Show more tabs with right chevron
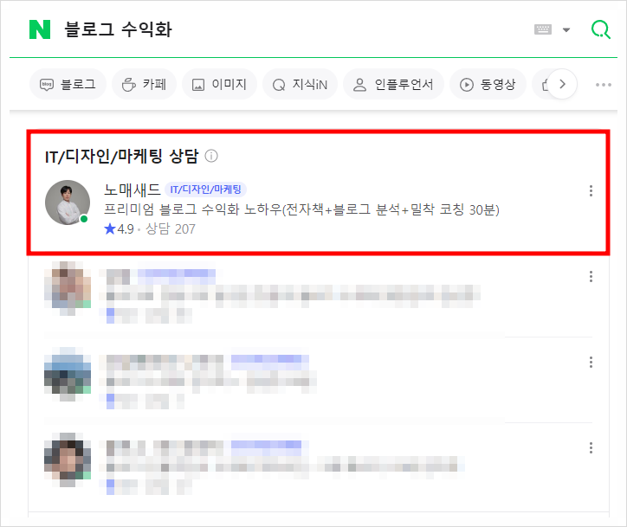Screen dimensions: 627x527 tap(562, 84)
